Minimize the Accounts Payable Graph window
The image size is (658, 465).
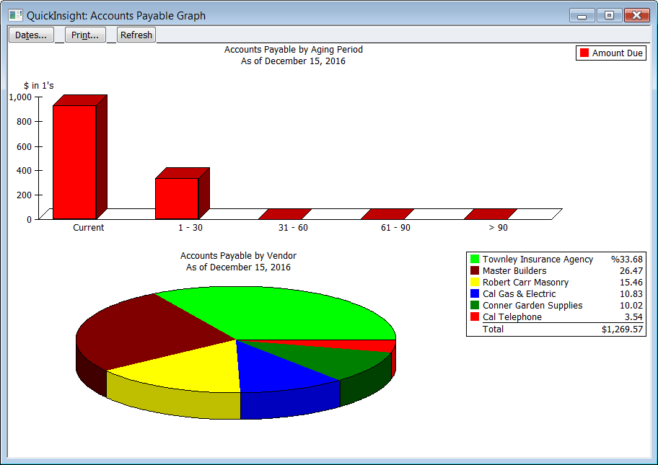582,15
